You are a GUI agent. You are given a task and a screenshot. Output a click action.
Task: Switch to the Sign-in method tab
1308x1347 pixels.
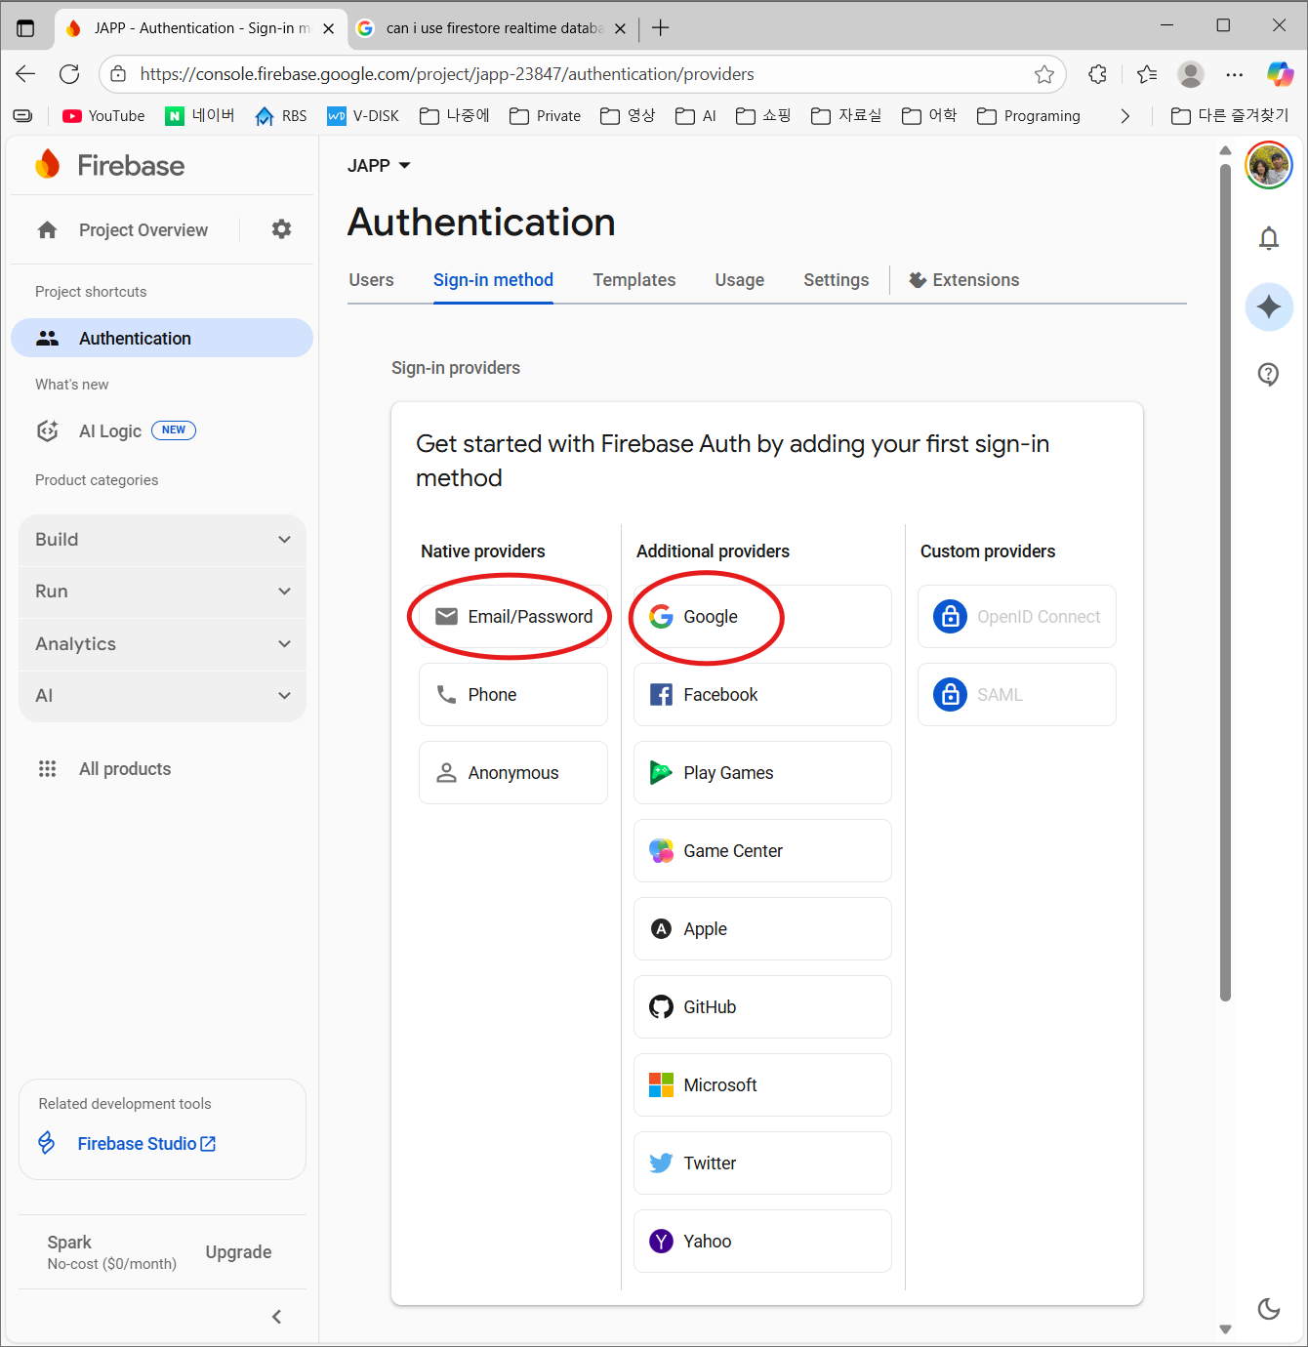[x=493, y=280]
